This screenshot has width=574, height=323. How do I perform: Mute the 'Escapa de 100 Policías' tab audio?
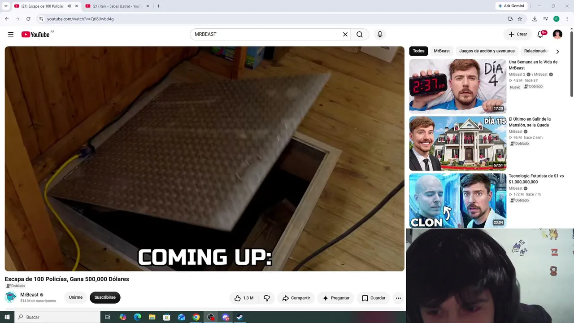[69, 6]
